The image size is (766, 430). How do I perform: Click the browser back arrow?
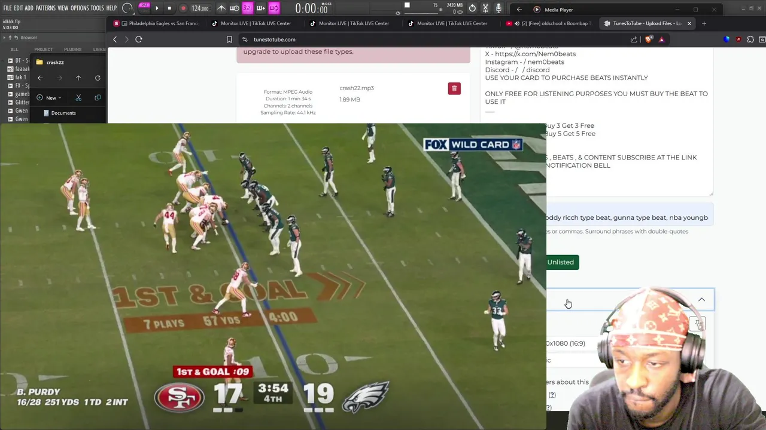115,39
